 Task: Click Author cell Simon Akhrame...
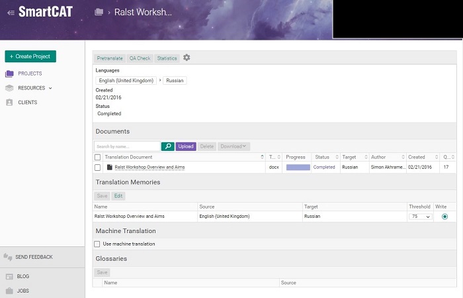(388, 168)
